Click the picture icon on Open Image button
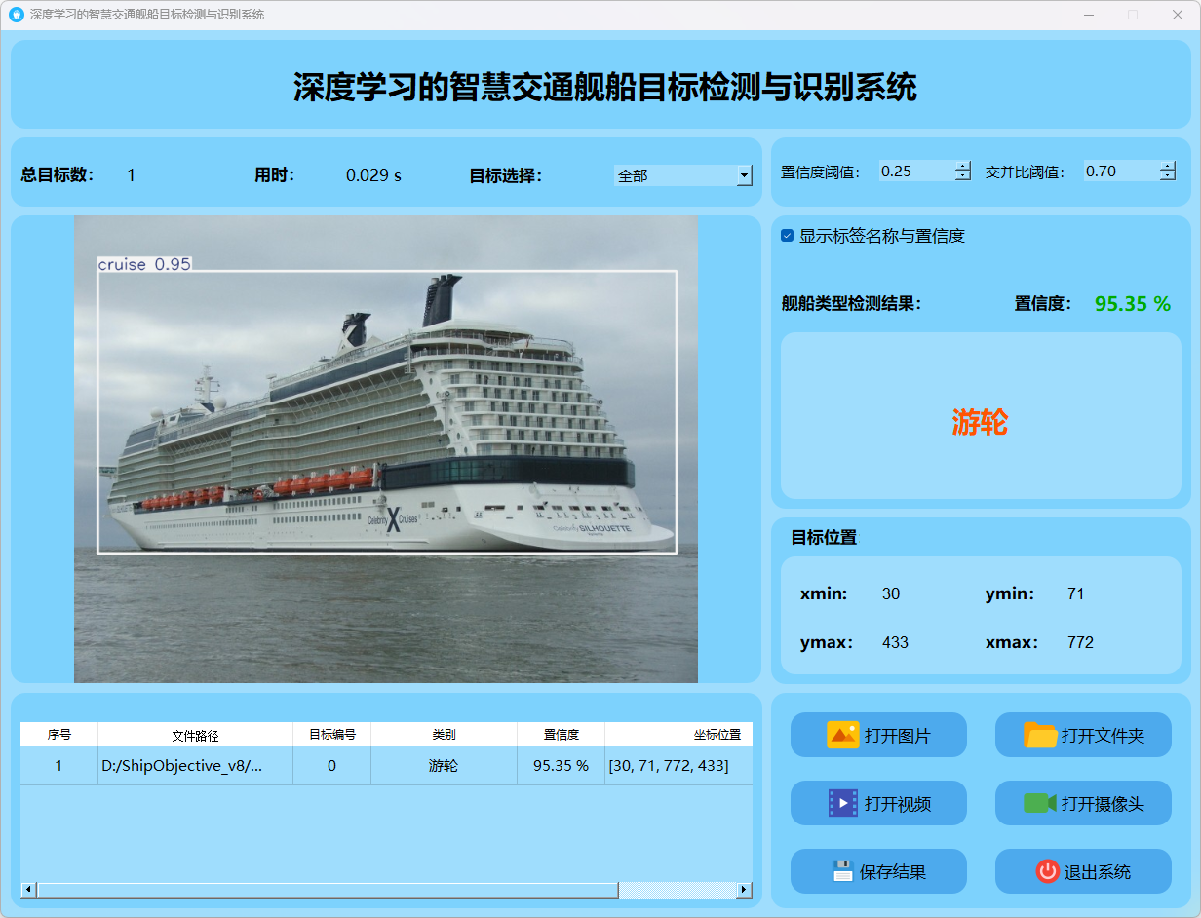 coord(842,735)
